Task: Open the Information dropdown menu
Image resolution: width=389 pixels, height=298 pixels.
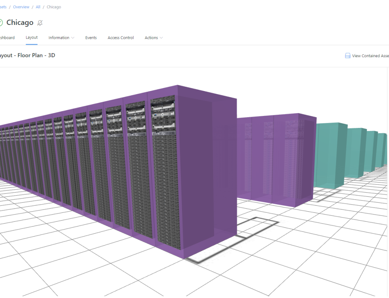Action: click(x=61, y=38)
